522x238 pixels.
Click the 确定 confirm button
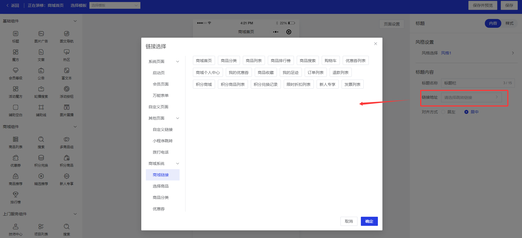[x=369, y=221]
